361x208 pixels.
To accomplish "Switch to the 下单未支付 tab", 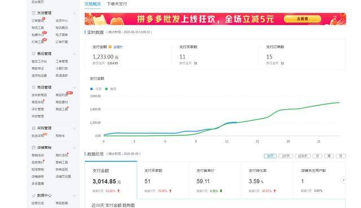I will tap(117, 4).
